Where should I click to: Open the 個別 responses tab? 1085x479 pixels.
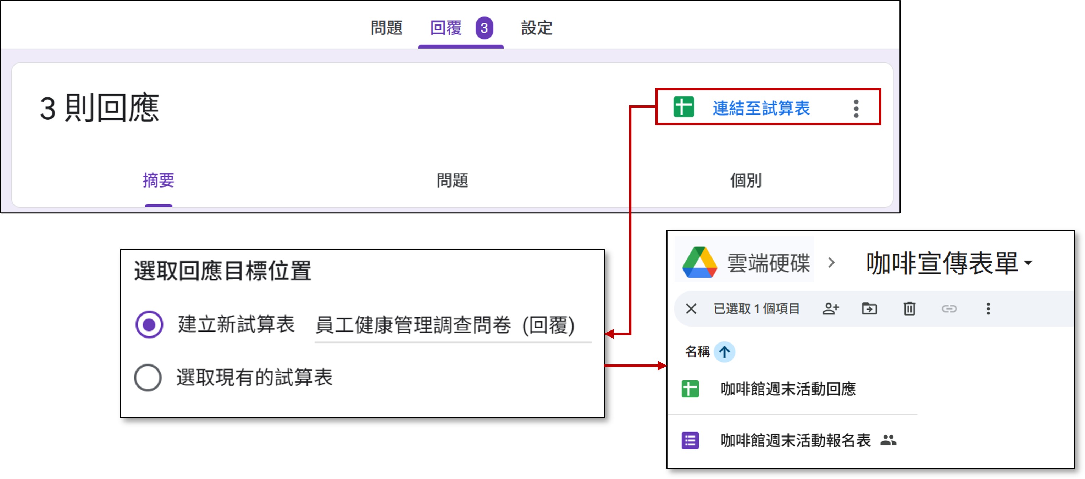click(x=746, y=180)
